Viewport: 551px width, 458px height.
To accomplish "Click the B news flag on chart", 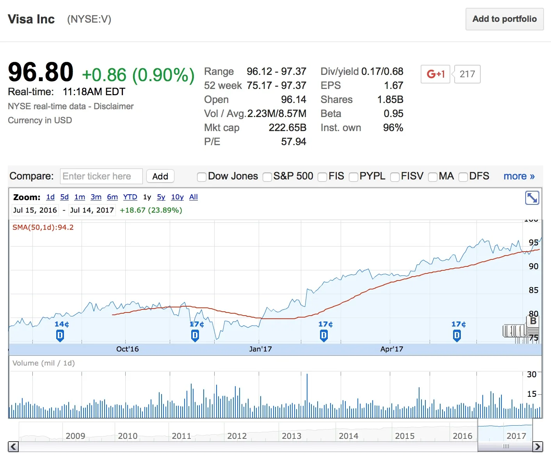I will point(533,321).
